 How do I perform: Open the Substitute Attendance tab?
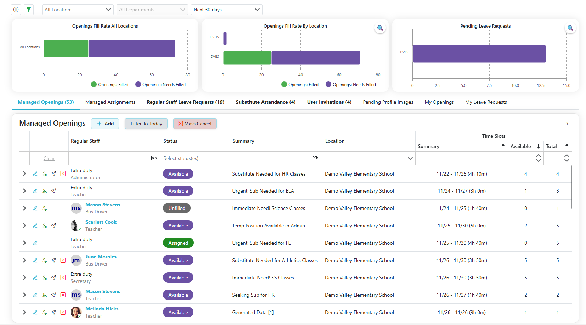(265, 102)
